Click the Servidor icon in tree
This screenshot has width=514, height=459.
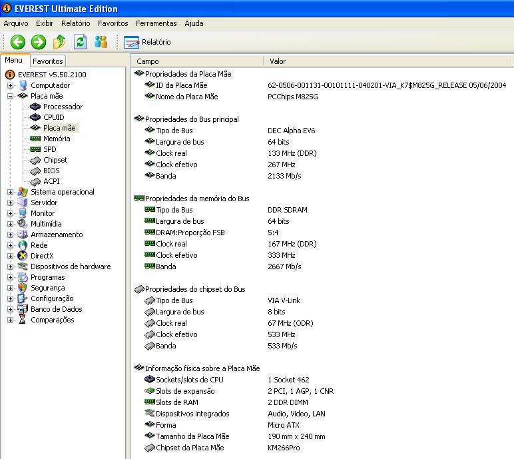23,203
